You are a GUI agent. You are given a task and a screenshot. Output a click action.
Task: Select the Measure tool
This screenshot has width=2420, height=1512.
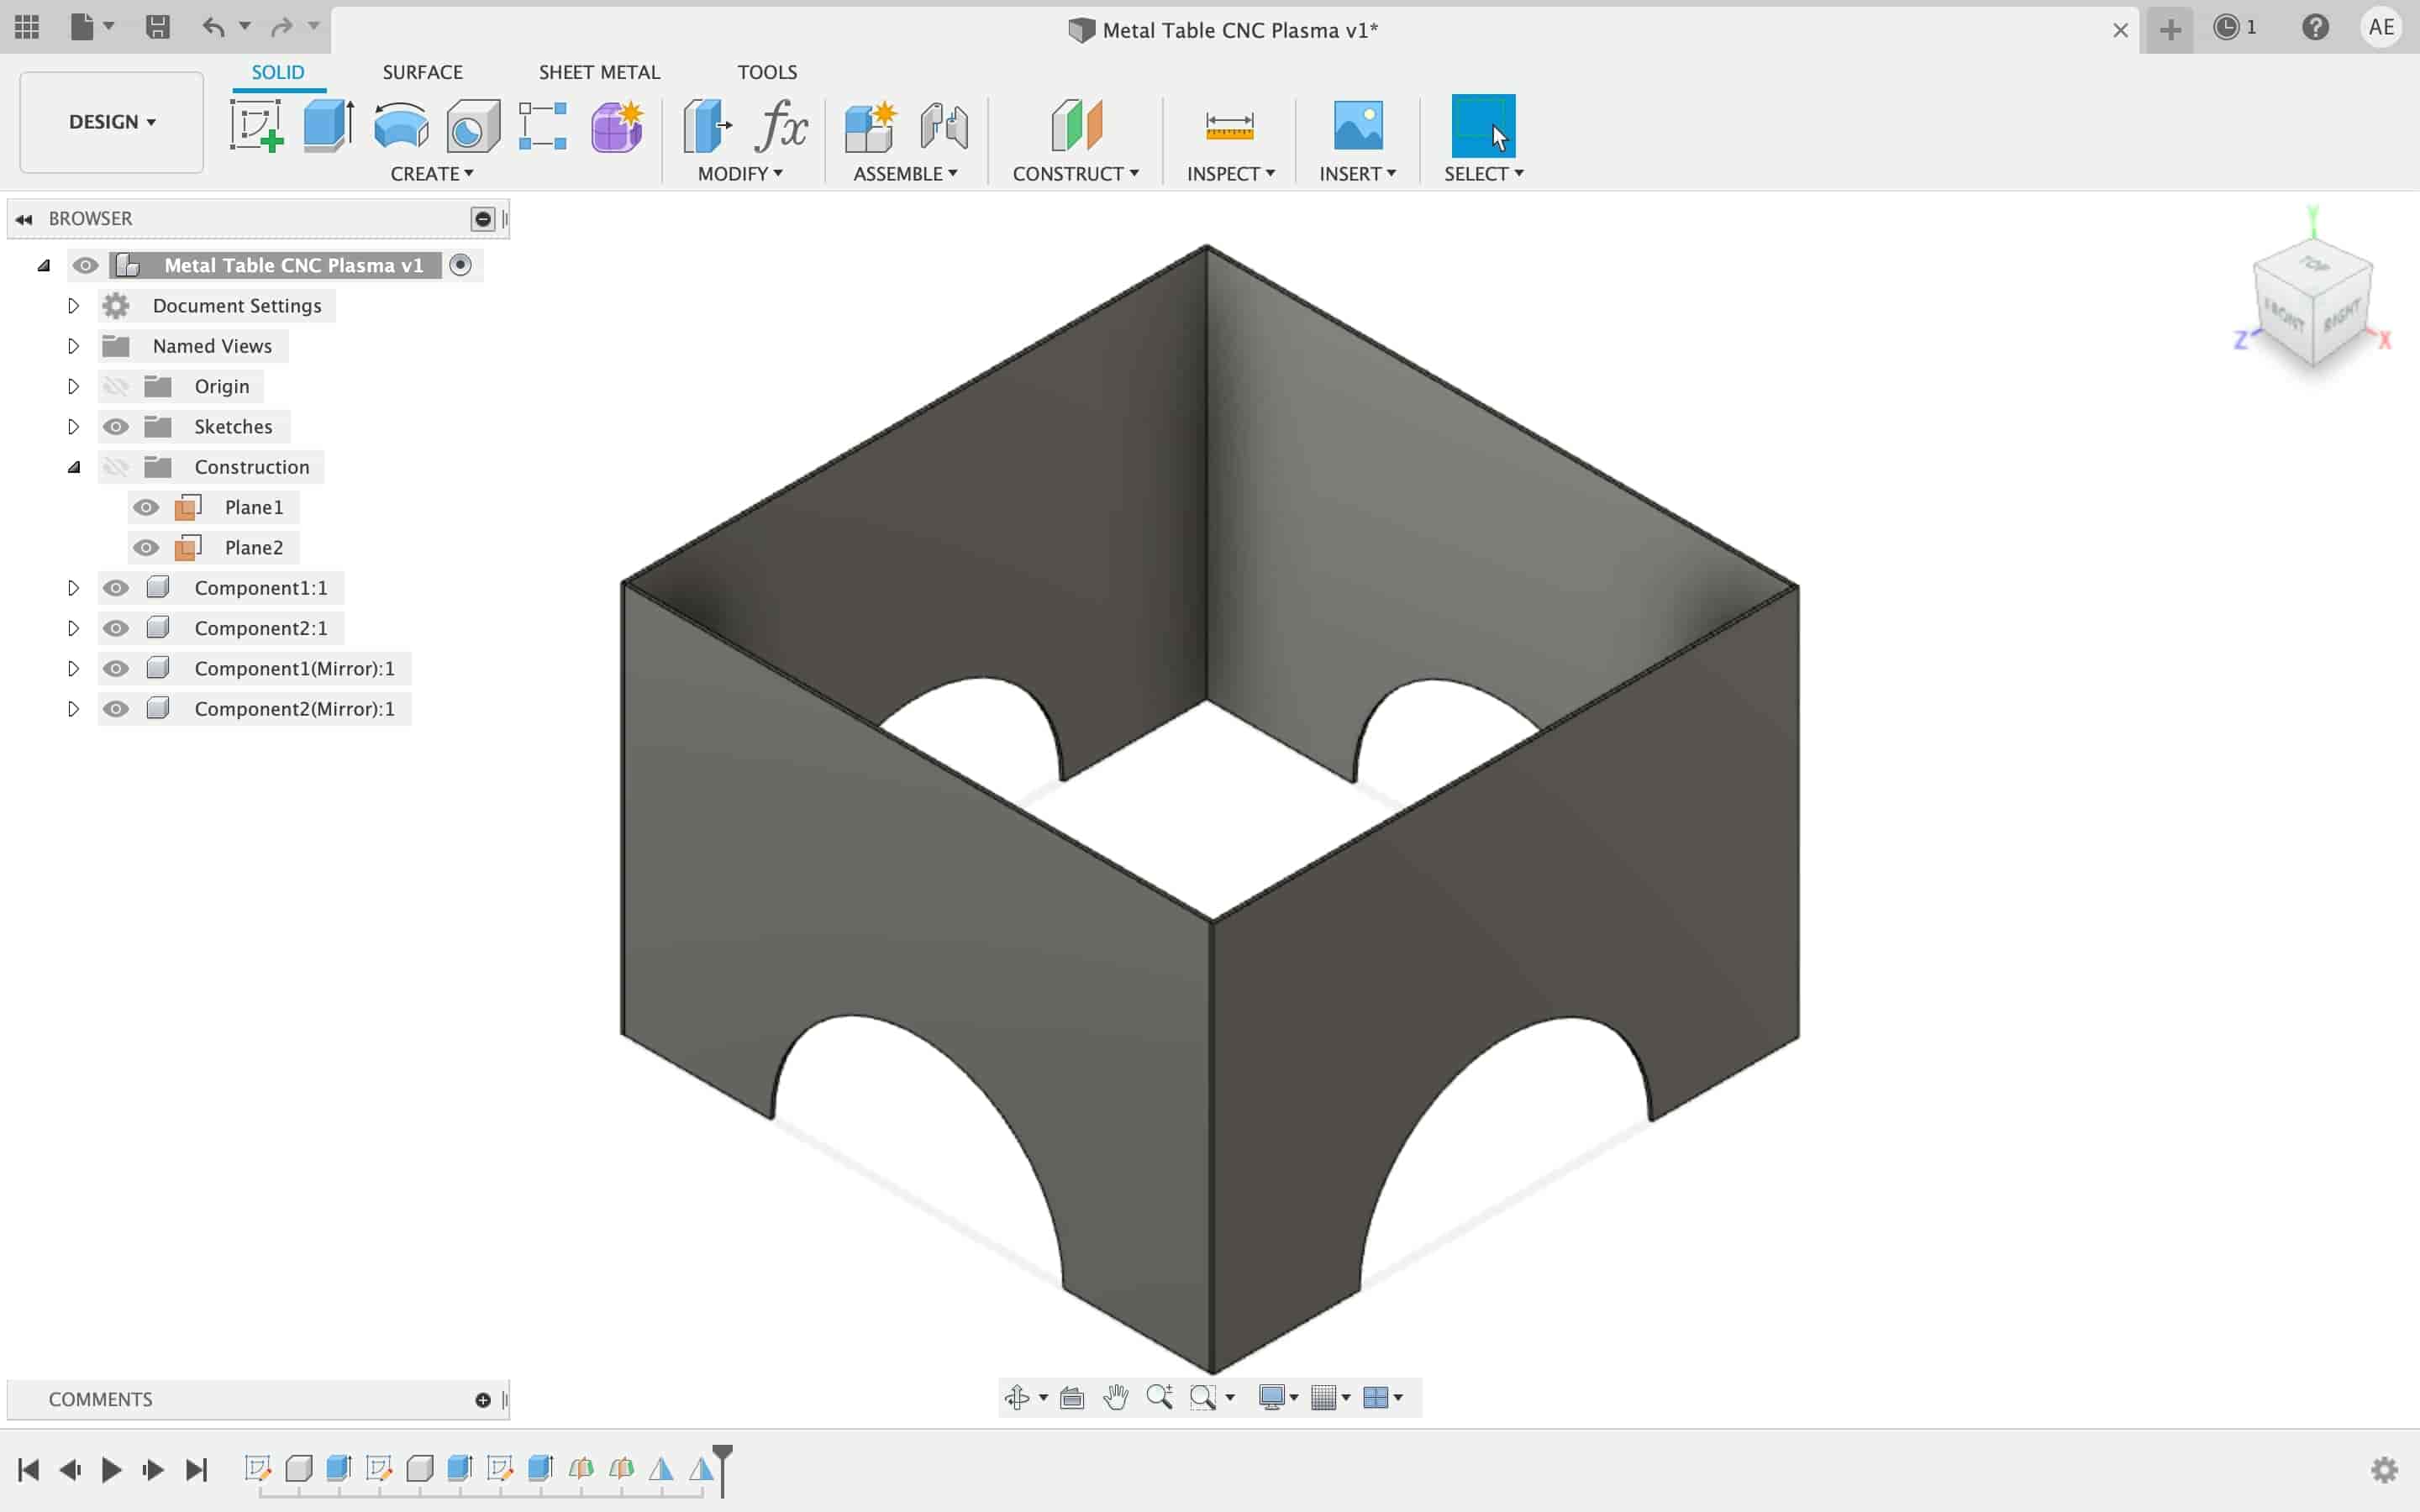click(1229, 126)
